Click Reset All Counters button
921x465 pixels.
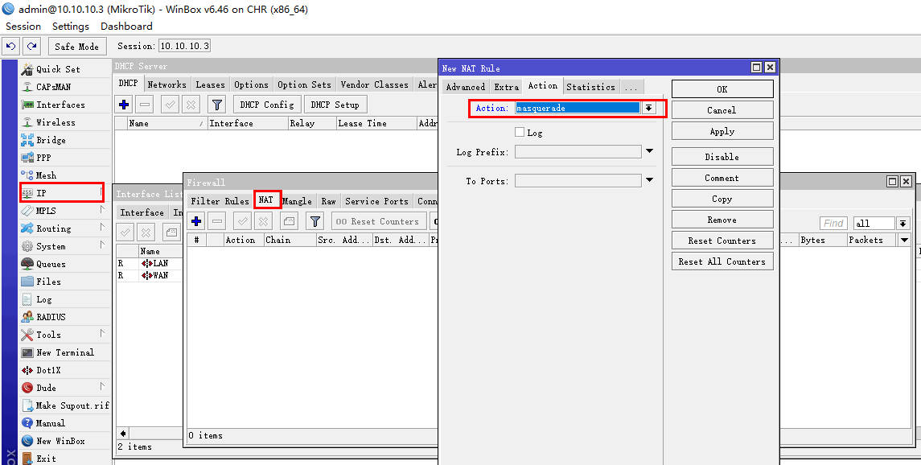(x=722, y=261)
